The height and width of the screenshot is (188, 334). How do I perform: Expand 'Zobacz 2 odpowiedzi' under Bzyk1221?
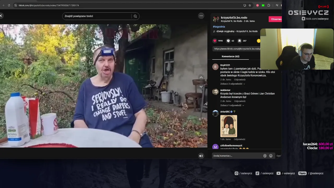[x=232, y=84]
